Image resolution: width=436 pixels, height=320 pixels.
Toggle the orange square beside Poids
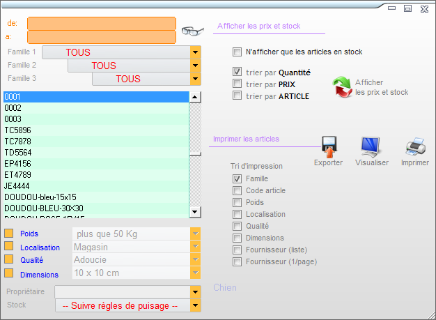[9, 234]
